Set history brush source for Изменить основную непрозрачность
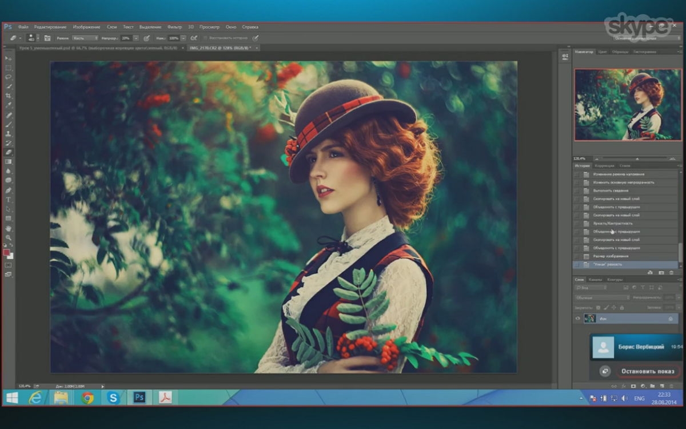 click(577, 182)
